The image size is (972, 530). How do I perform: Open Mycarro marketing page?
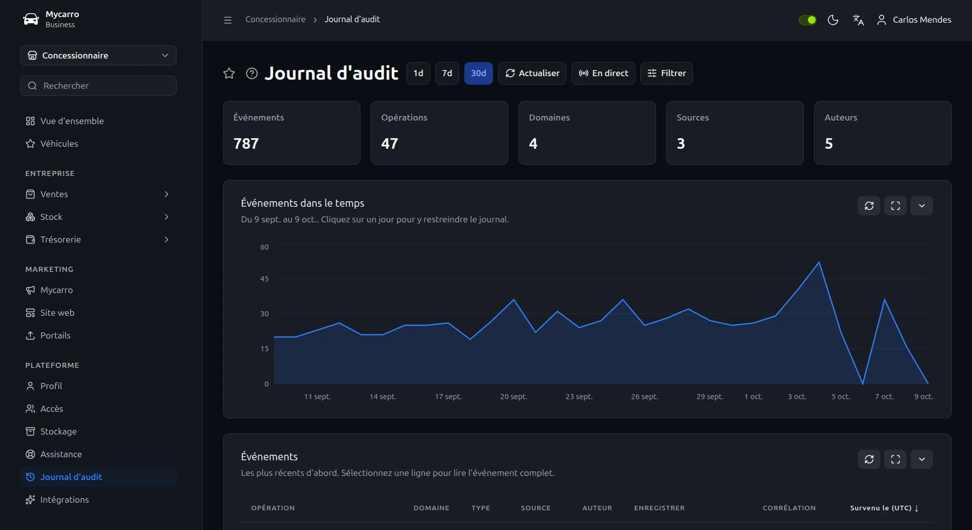[99, 290]
